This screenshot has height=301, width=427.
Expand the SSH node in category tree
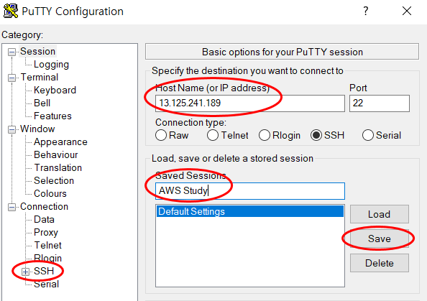click(x=26, y=272)
